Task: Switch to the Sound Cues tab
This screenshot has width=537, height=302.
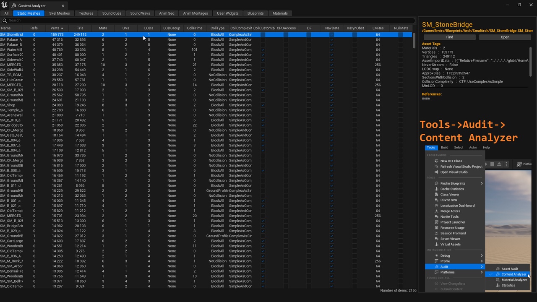Action: 112,13
